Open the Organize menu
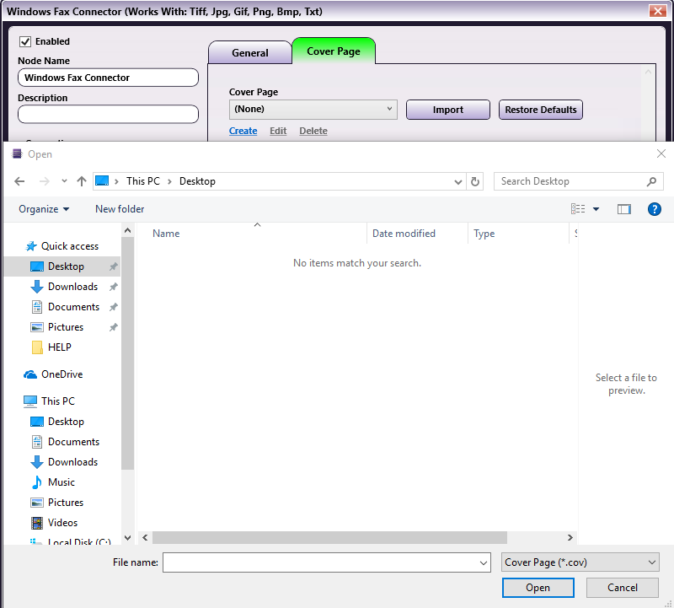This screenshot has height=608, width=674. 44,209
